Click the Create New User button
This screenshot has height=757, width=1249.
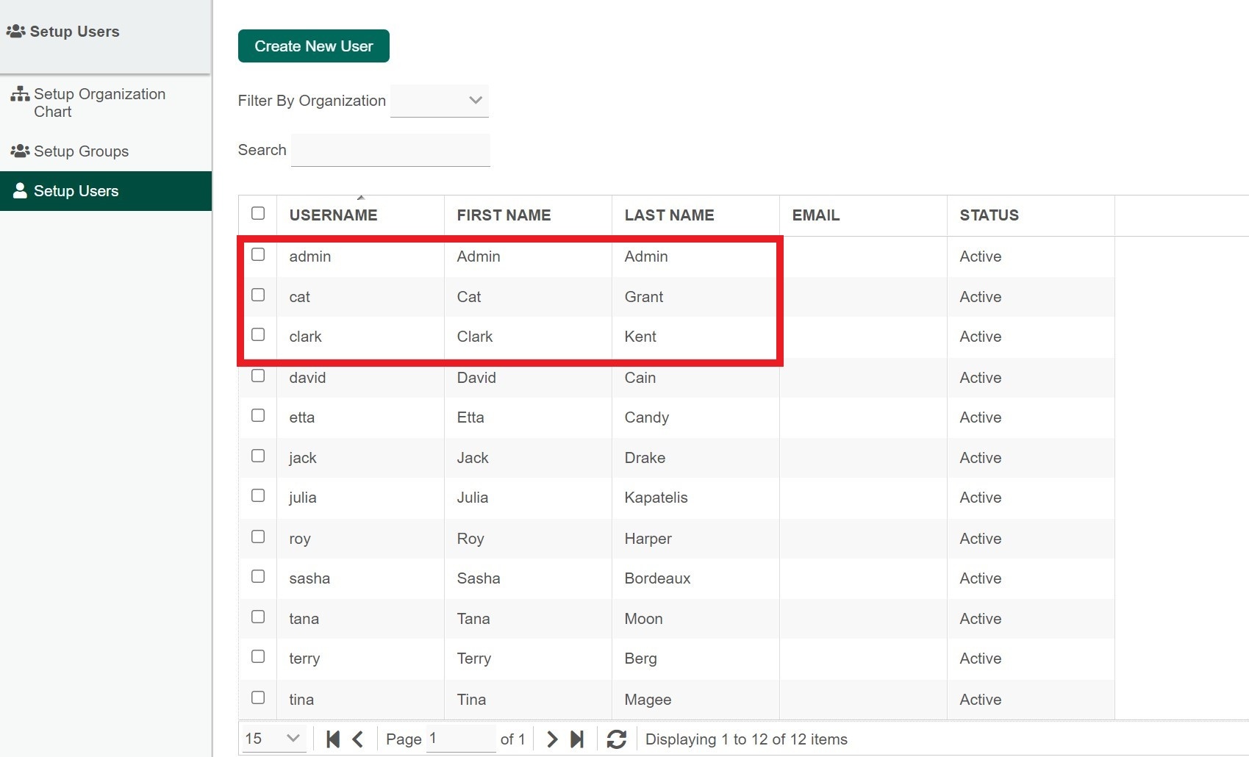314,46
